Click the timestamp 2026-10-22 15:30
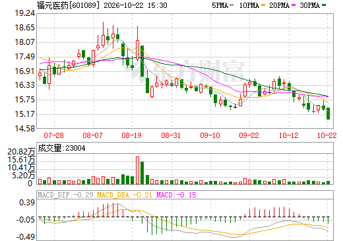 [135, 5]
